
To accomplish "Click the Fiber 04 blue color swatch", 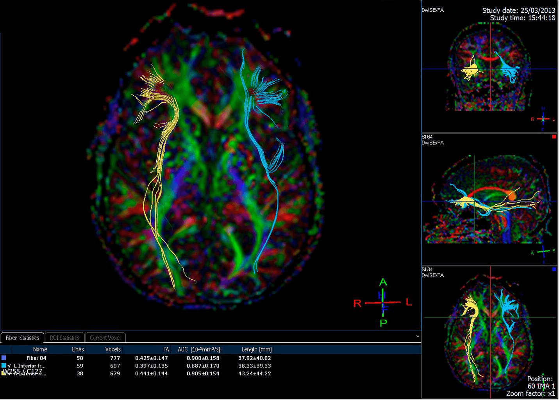I will [4, 358].
